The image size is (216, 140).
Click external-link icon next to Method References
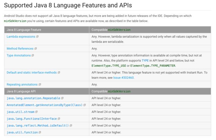[x=36, y=48]
